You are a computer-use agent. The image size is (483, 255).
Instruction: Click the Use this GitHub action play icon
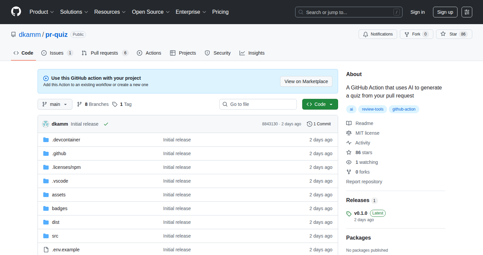pos(46,78)
